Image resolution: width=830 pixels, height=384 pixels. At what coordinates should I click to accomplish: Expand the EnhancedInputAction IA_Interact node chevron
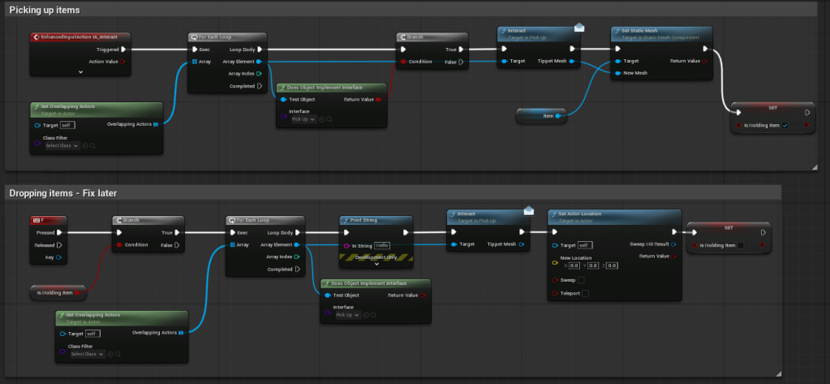(81, 72)
